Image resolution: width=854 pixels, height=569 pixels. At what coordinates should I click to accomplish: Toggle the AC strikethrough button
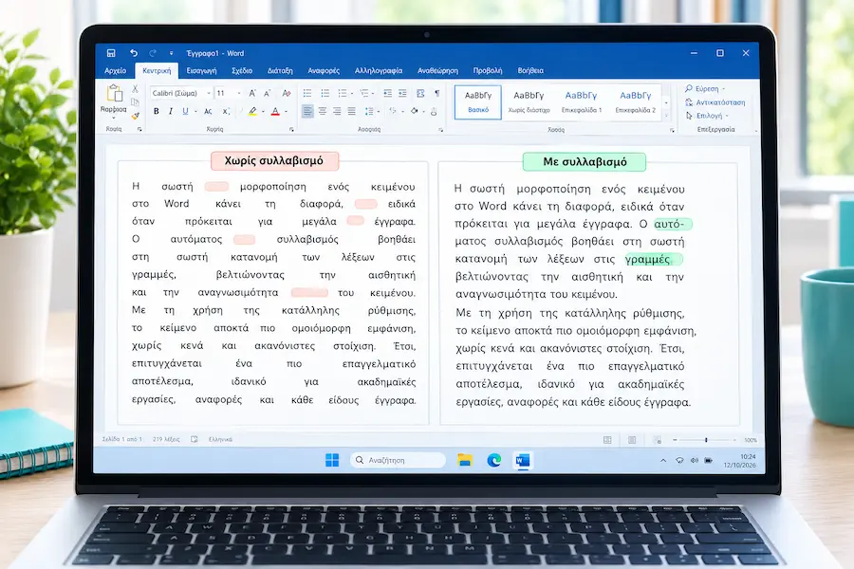coord(208,111)
